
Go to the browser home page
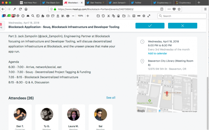[26, 9]
